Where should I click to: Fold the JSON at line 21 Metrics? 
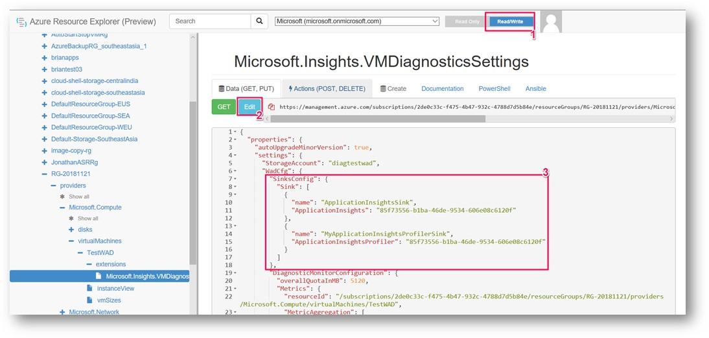coord(236,289)
